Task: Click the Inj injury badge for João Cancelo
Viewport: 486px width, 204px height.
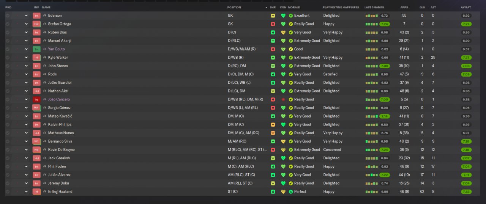Action: pos(36,99)
